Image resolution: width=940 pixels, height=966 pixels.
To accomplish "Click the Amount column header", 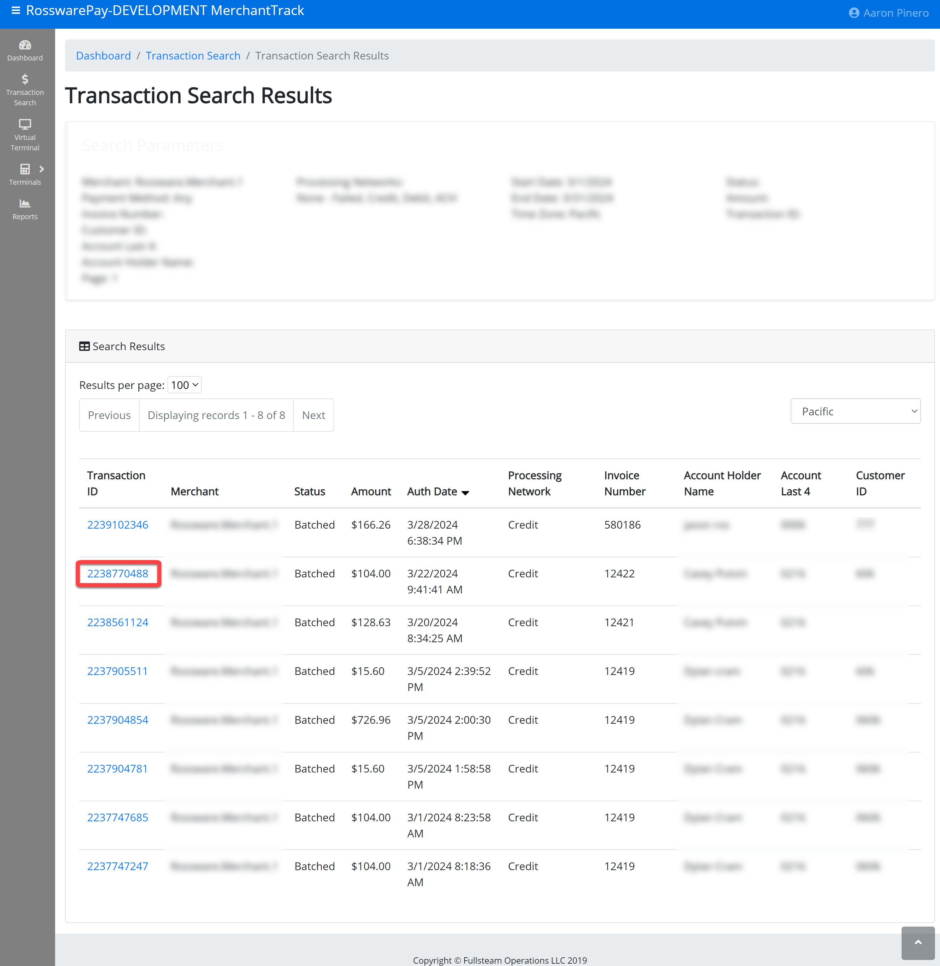I will point(371,492).
